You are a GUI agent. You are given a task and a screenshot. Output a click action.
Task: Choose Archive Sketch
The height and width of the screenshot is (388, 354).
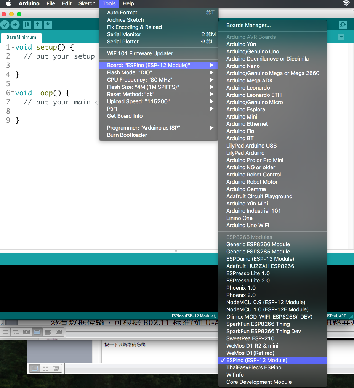pos(158,20)
